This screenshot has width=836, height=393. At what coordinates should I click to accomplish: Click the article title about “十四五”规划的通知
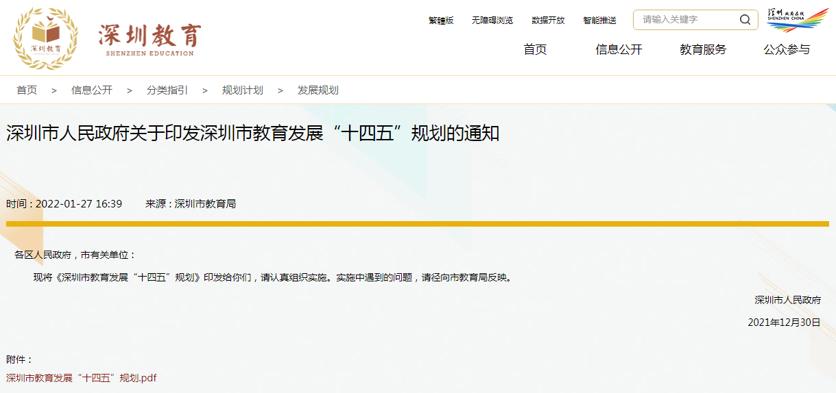[253, 133]
